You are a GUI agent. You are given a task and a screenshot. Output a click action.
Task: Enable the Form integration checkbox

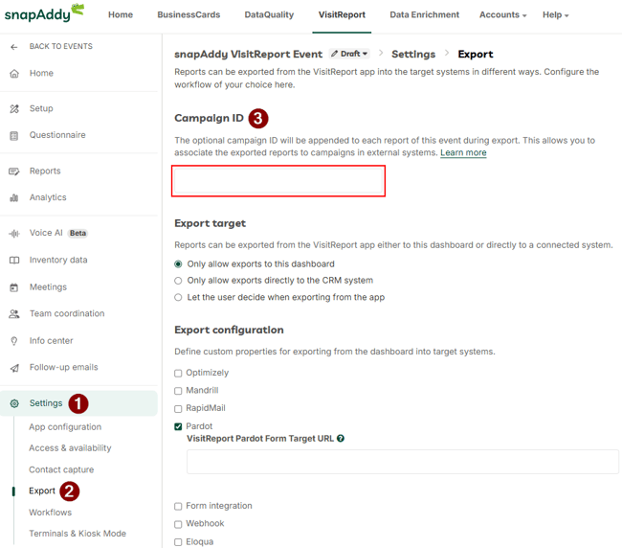point(178,506)
